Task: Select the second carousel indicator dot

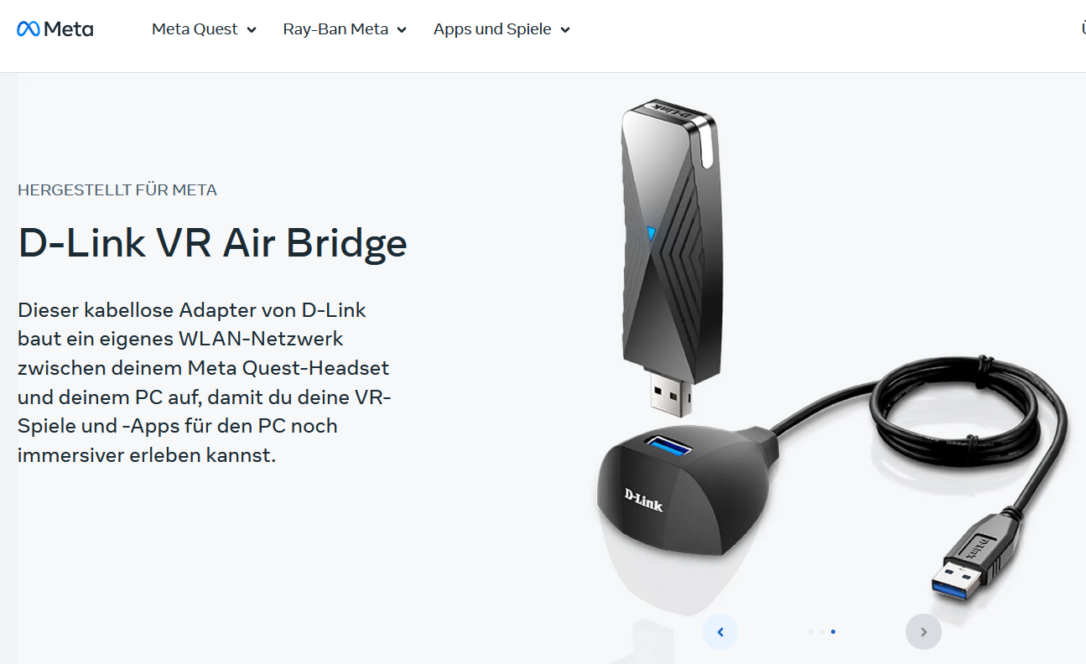Action: coord(821,631)
